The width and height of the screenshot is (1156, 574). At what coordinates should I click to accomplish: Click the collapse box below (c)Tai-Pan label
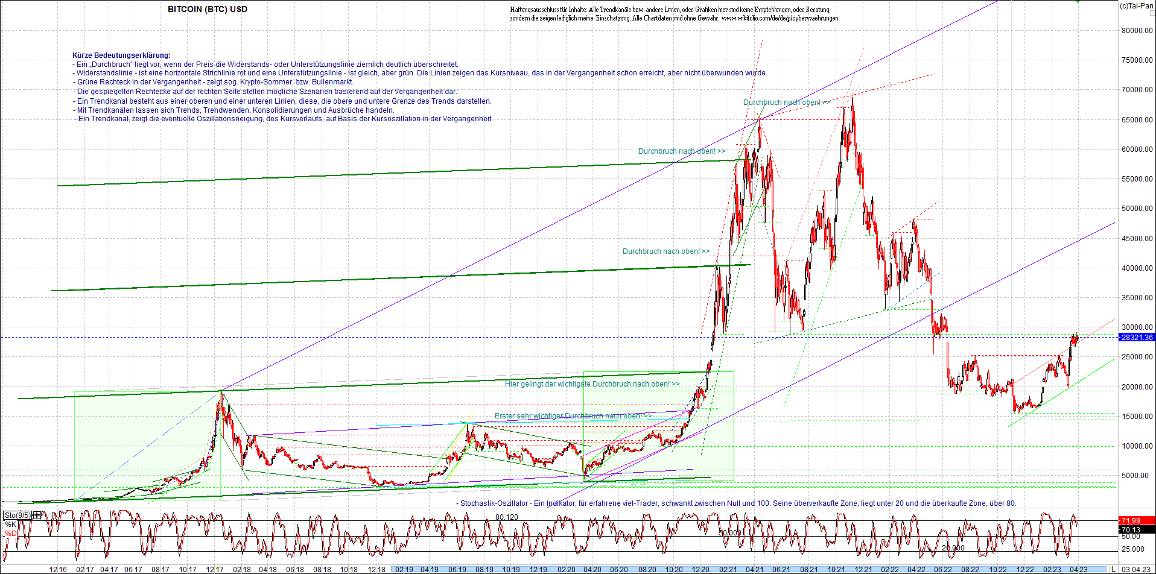tap(1152, 13)
